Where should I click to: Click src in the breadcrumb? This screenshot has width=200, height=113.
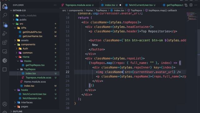tap(64, 10)
